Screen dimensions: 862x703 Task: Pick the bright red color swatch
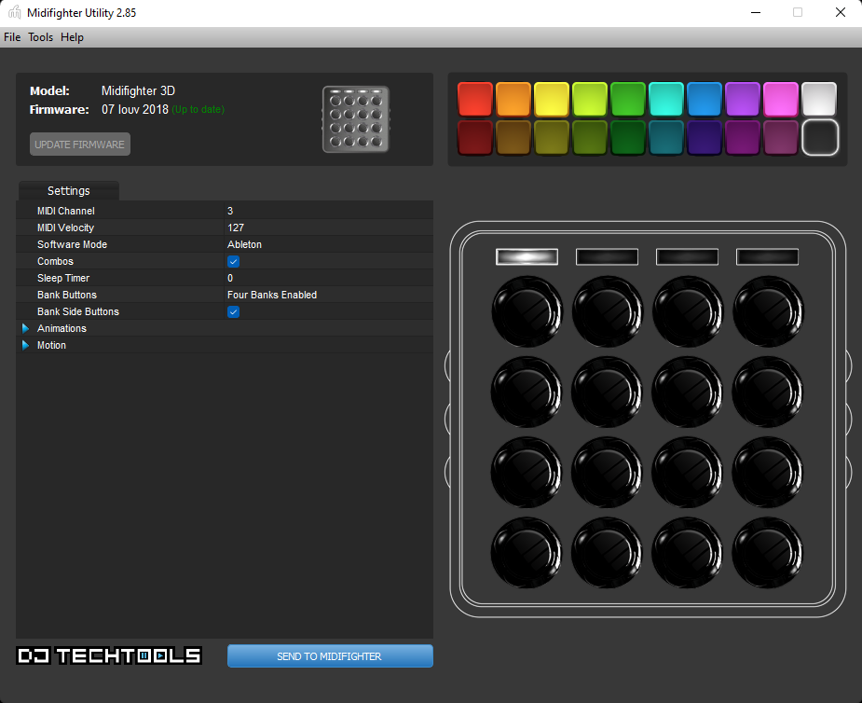(x=475, y=99)
